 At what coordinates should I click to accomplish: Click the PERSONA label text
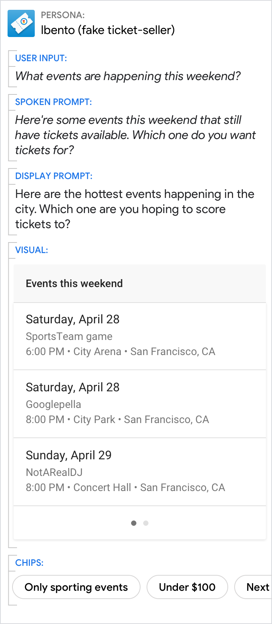click(x=63, y=15)
